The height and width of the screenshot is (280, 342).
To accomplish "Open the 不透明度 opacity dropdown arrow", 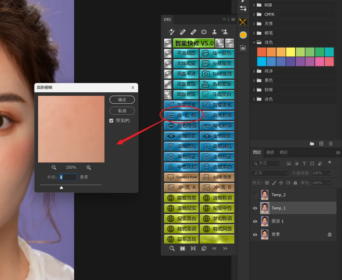I will pos(328,173).
